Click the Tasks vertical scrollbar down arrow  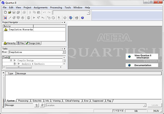pos(64,64)
